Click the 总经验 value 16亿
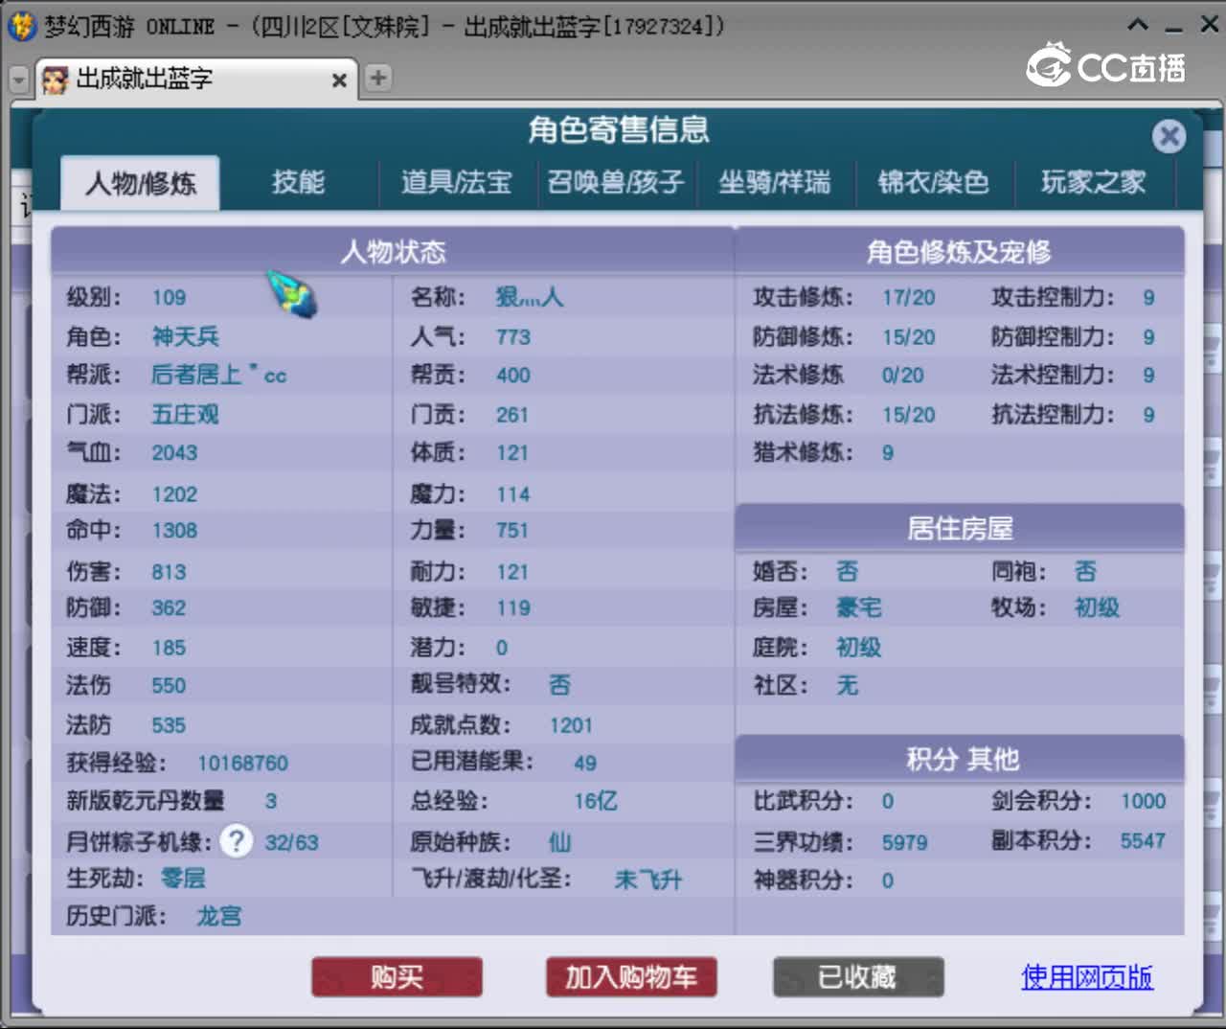 pyautogui.click(x=596, y=801)
